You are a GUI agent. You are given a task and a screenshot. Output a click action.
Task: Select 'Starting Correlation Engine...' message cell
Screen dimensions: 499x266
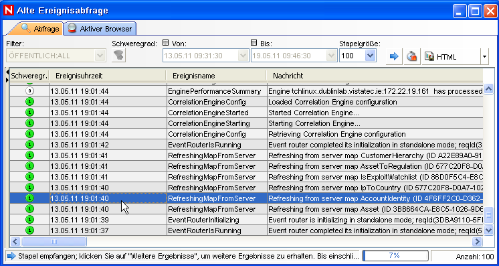tap(375, 123)
